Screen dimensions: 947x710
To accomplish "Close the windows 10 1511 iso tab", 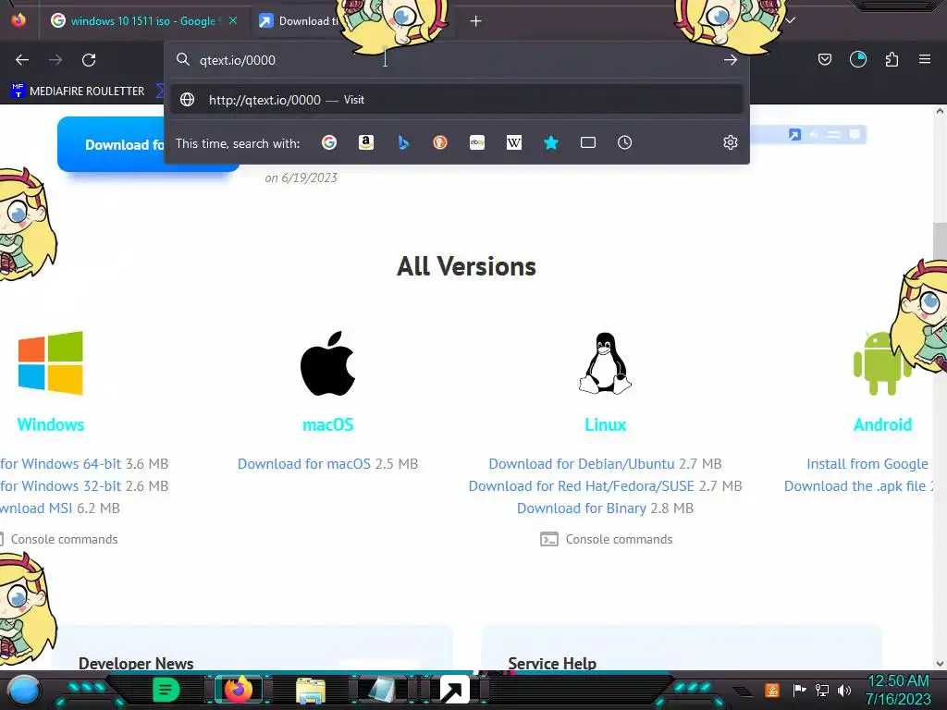I will coord(233,20).
